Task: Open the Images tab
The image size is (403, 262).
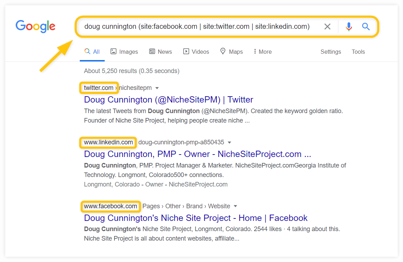Action: click(x=124, y=52)
